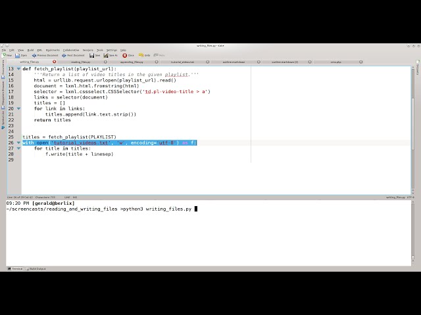Image resolution: width=421 pixels, height=315 pixels.
Task: Go to Previous Document via toolbar arrow
Action: pos(34,55)
